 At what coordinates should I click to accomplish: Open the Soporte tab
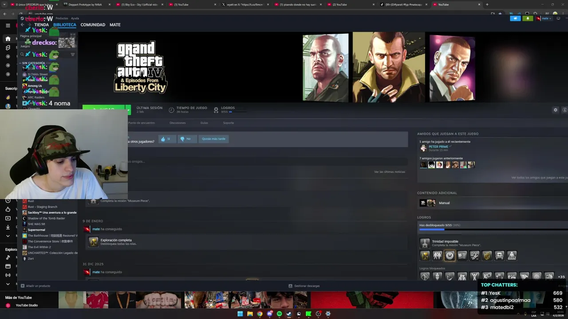(228, 123)
